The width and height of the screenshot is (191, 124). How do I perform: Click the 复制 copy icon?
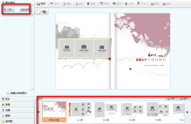click(64, 4)
